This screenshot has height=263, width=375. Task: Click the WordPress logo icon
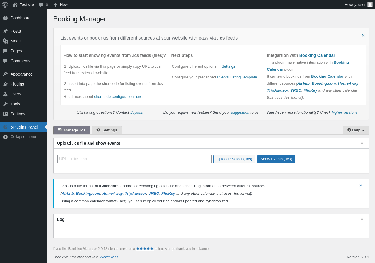(x=5, y=5)
